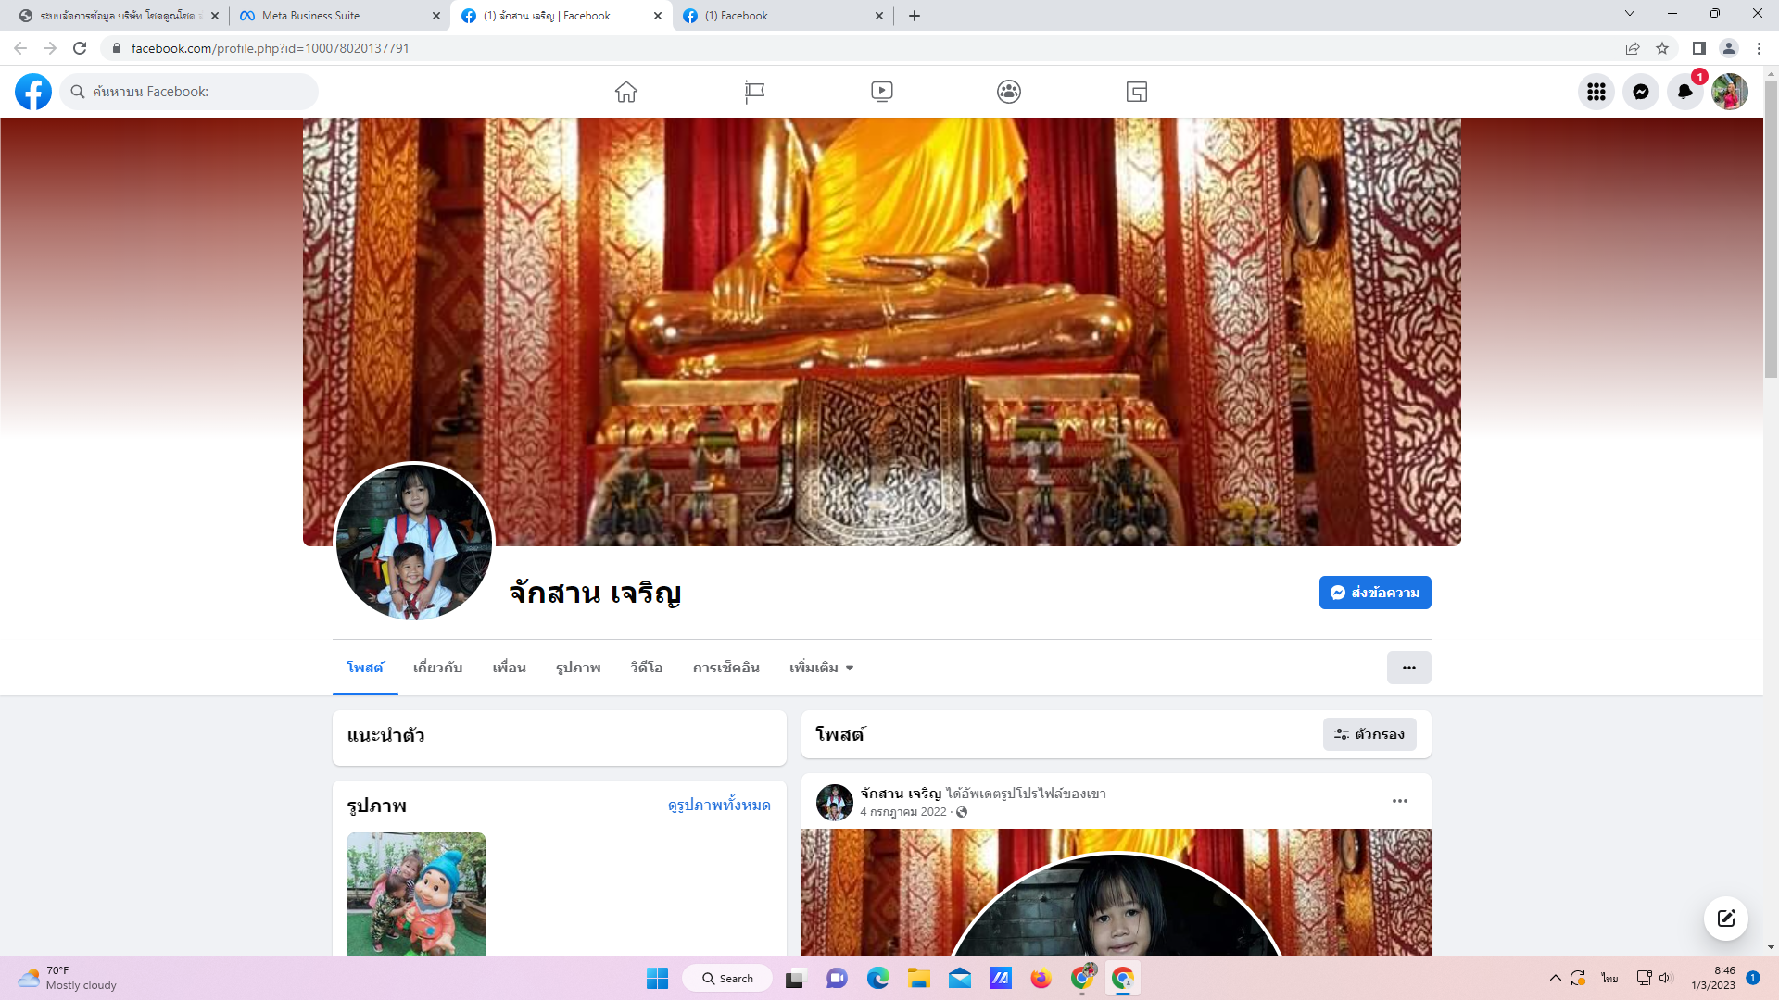Open the Gaming icon in top navigation
This screenshot has height=1000, width=1779.
pyautogui.click(x=1137, y=92)
